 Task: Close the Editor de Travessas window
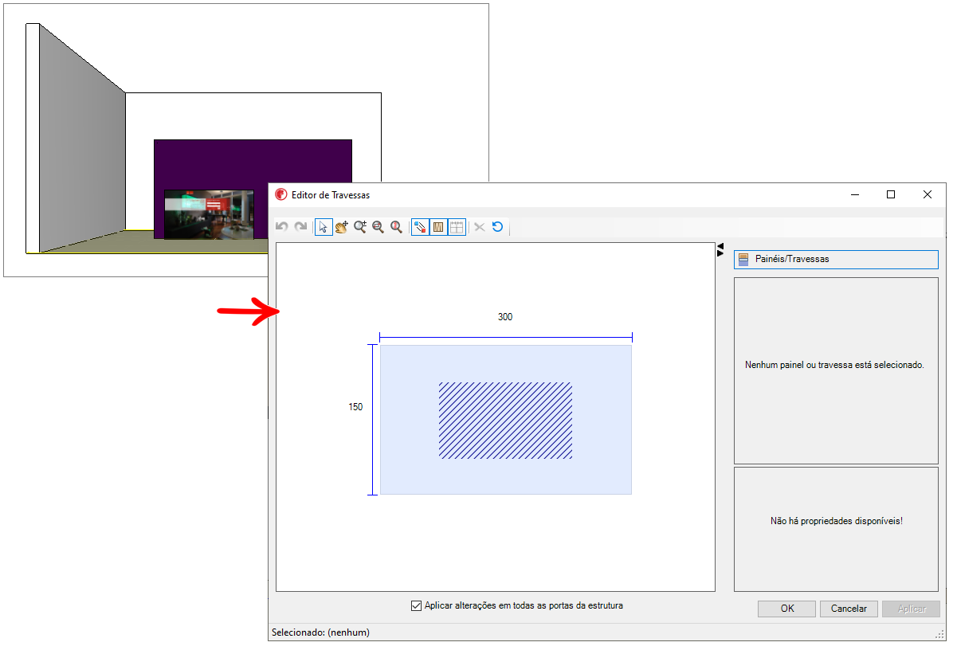pos(928,194)
